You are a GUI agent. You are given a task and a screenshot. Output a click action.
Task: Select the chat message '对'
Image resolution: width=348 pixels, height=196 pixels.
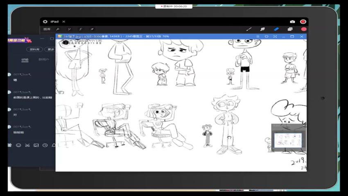pos(15,115)
